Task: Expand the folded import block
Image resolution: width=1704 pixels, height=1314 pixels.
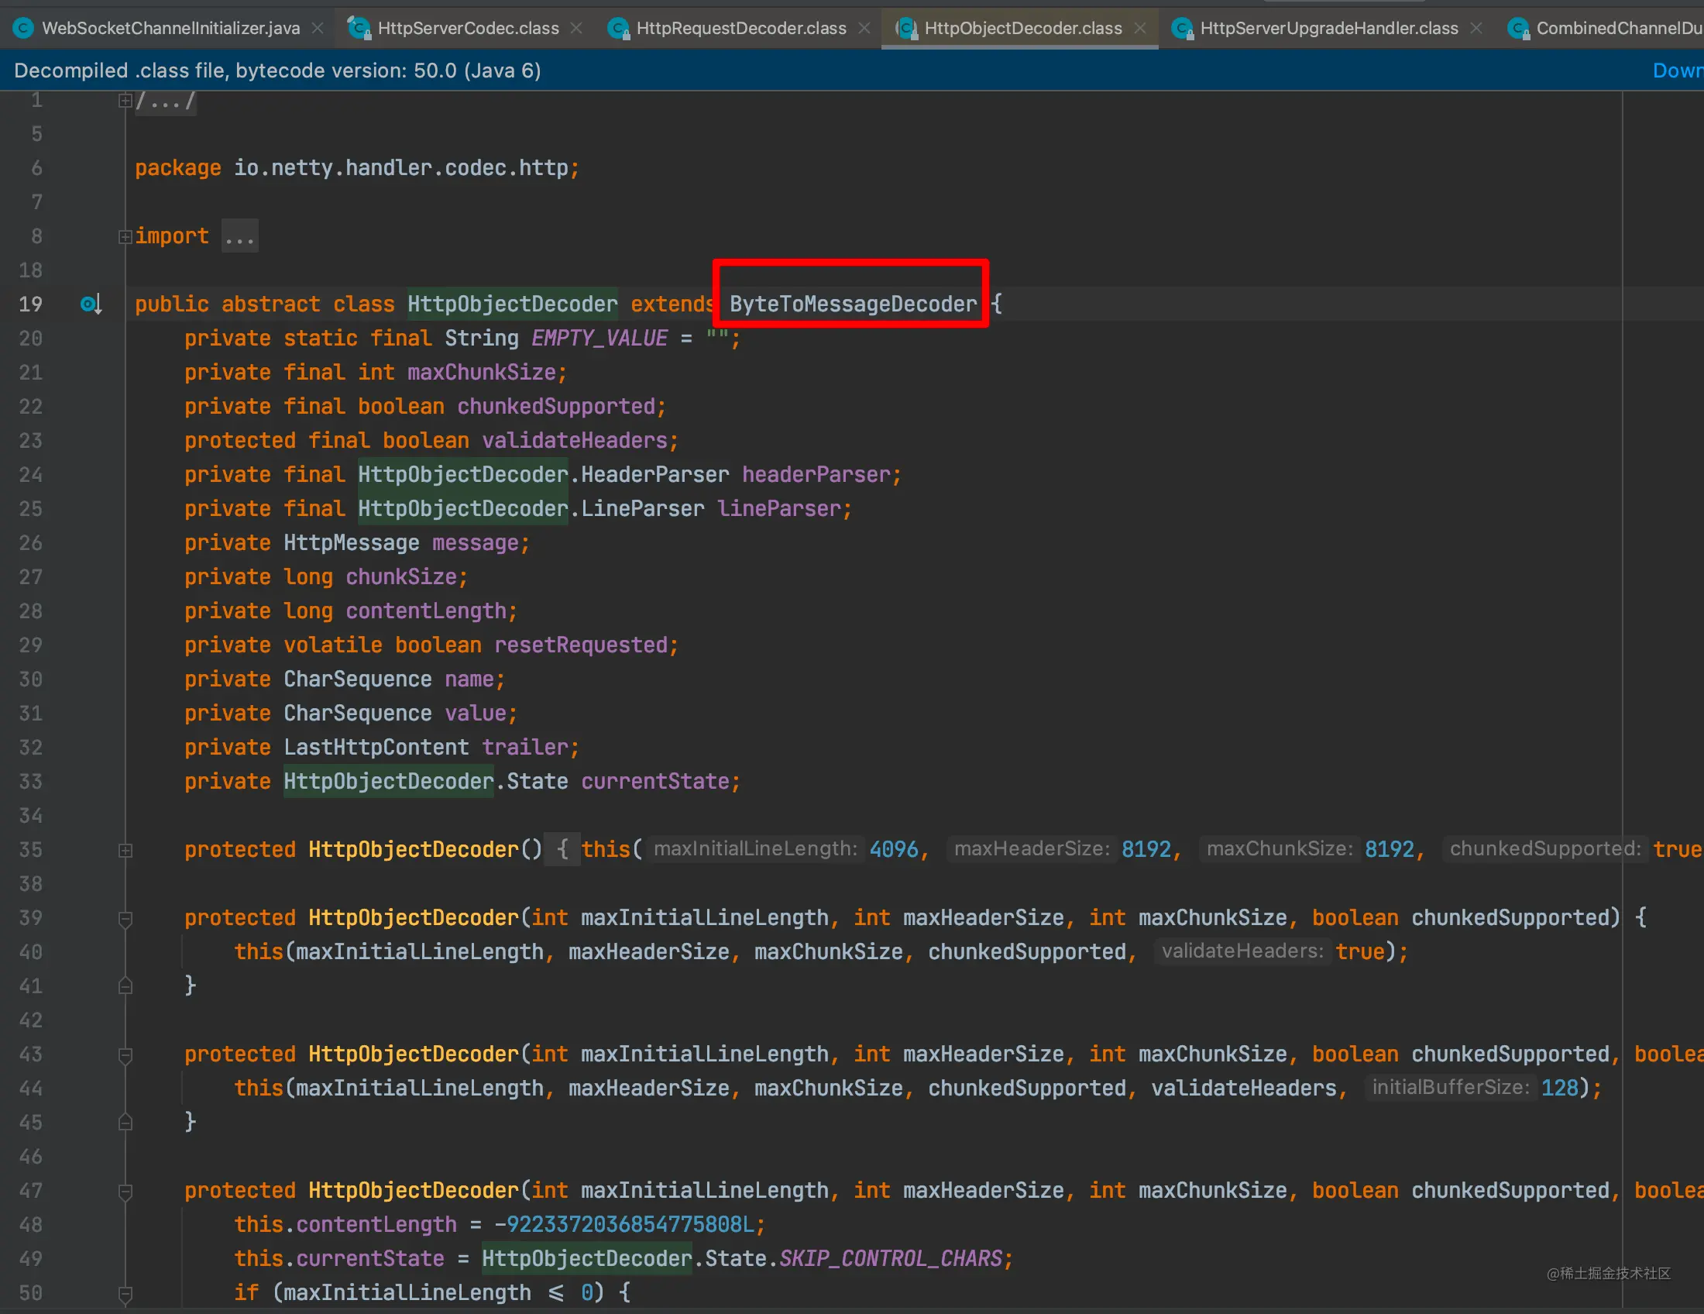Action: [125, 236]
